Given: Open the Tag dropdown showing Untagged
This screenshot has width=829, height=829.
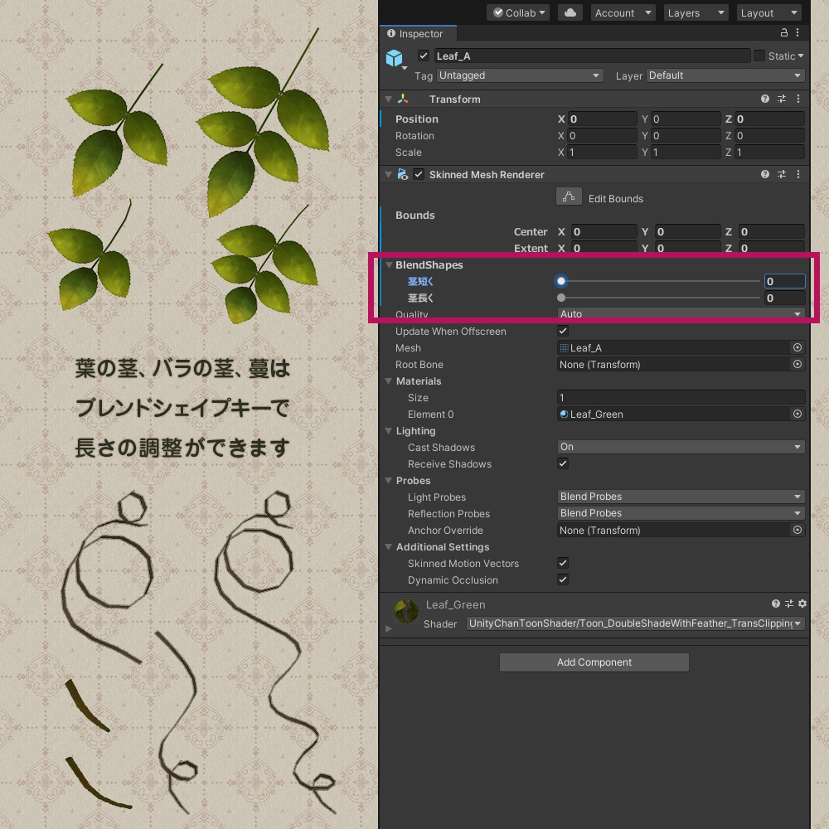Looking at the screenshot, I should 520,75.
